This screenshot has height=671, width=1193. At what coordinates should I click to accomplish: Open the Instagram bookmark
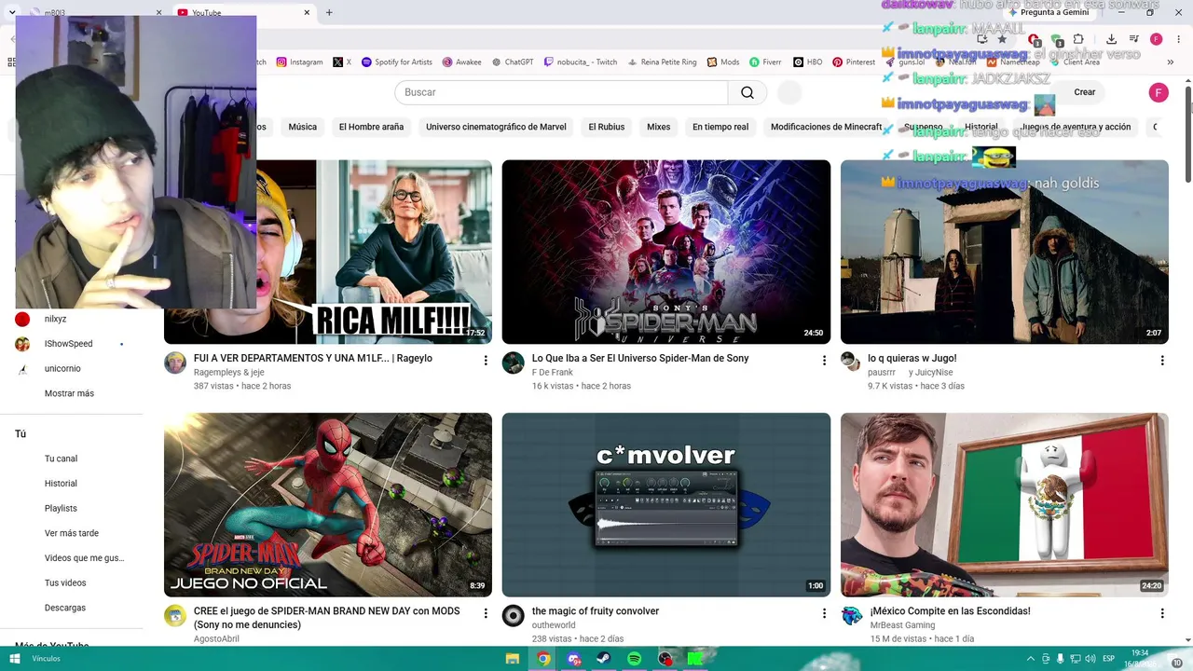coord(299,62)
